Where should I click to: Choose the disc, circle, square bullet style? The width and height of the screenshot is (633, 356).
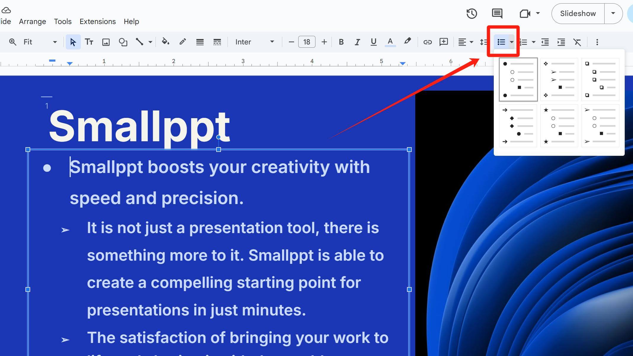point(518,79)
